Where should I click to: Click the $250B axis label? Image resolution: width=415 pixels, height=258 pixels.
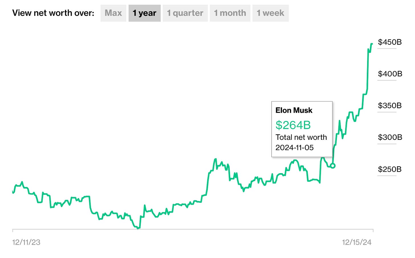pos(390,169)
